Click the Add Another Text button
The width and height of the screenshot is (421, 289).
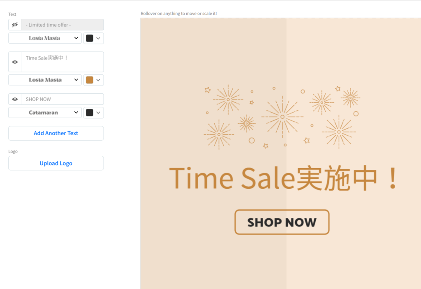click(x=56, y=133)
